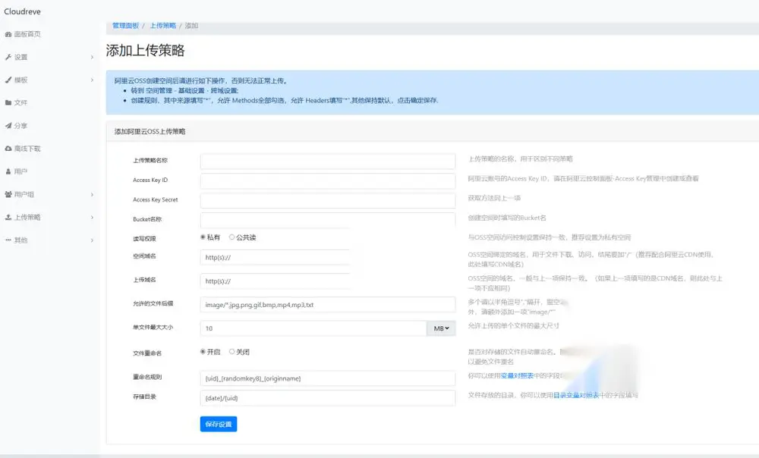Click the cloud offline download icon

pos(8,149)
